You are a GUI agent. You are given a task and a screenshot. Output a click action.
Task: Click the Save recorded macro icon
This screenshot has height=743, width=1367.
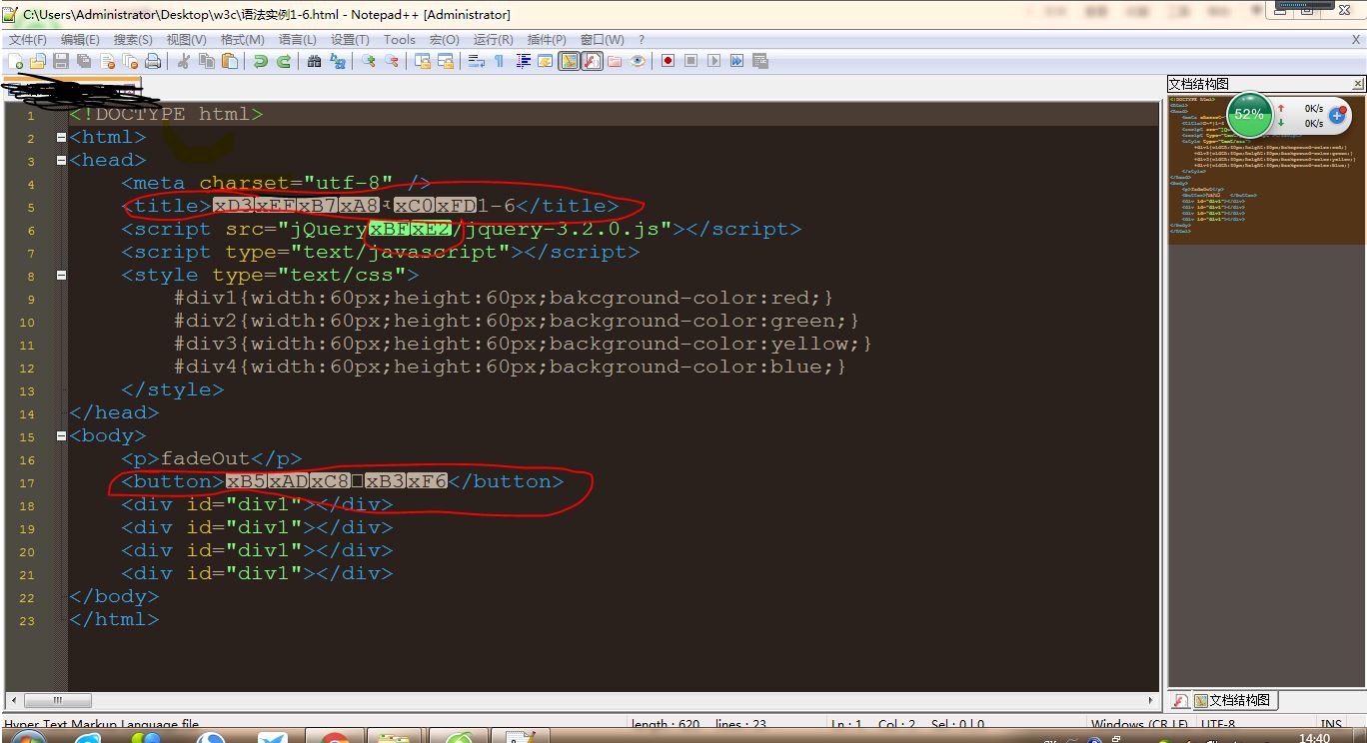click(x=760, y=61)
